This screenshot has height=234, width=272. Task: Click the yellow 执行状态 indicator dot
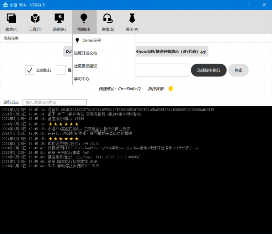[x=171, y=89]
